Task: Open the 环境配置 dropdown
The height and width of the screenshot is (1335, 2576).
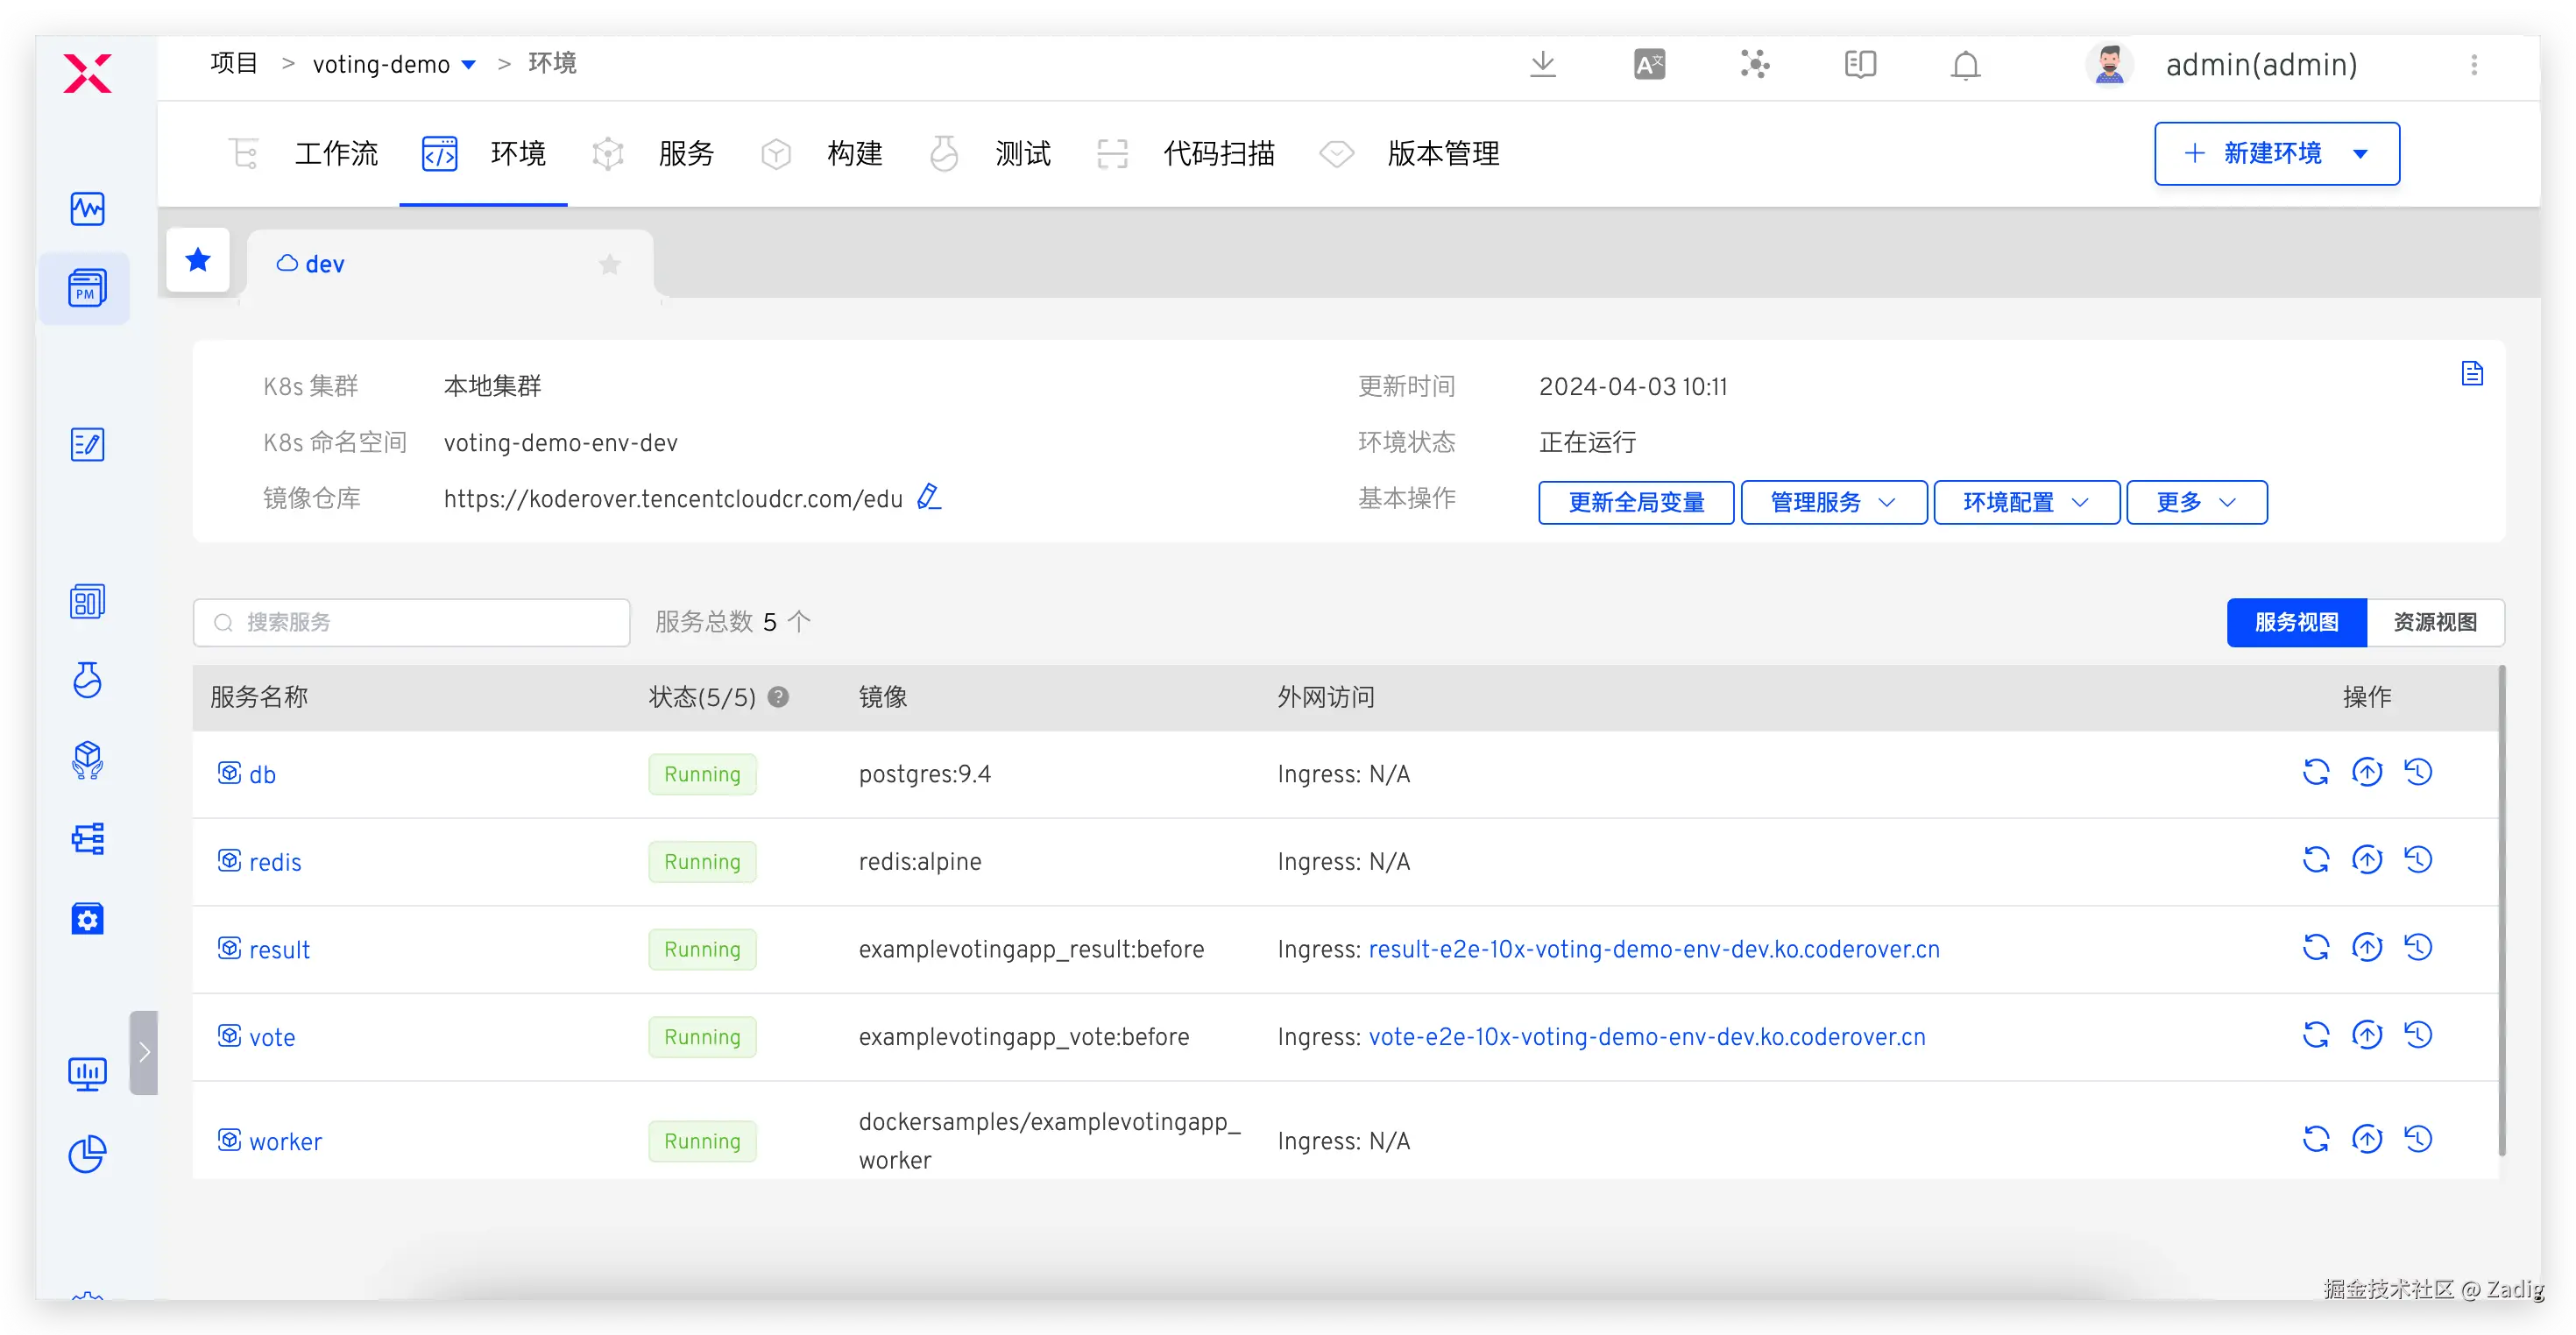Action: coord(2025,502)
